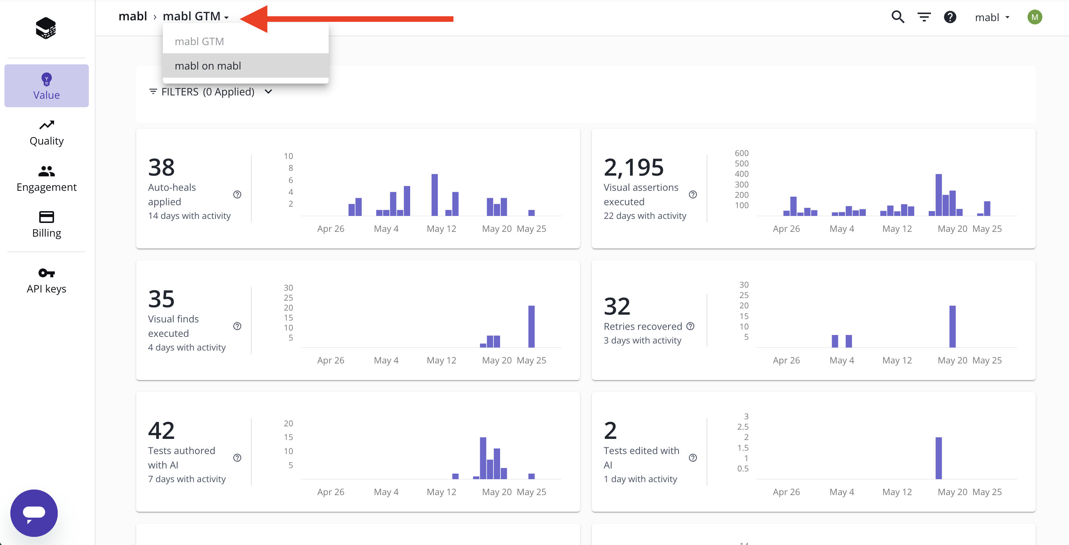Click the "Auto-heals applied" label
The width and height of the screenshot is (1069, 545).
click(x=172, y=194)
